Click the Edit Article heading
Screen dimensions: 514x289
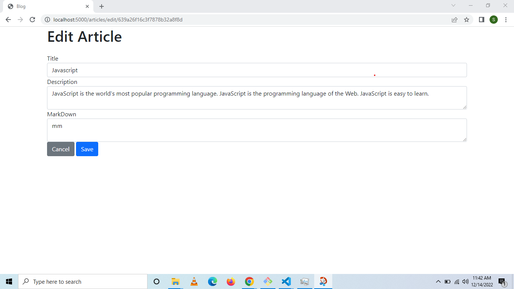coord(84,37)
